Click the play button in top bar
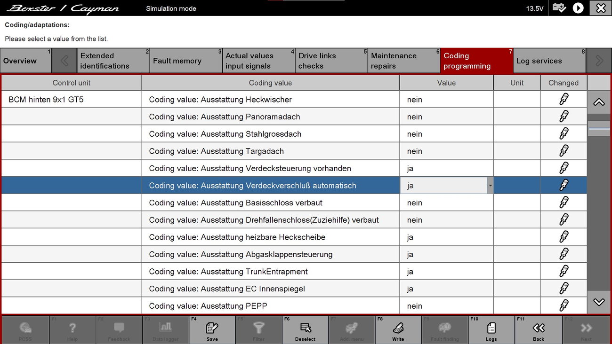Image resolution: width=612 pixels, height=344 pixels. 578,8
